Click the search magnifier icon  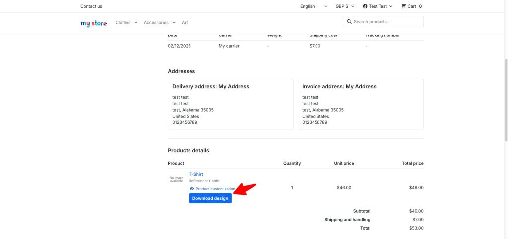(x=349, y=22)
